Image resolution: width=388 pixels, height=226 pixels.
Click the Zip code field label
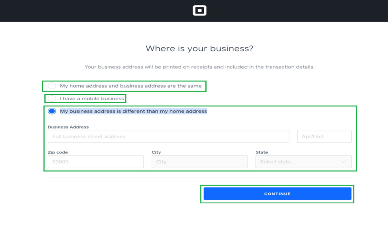[x=58, y=152]
